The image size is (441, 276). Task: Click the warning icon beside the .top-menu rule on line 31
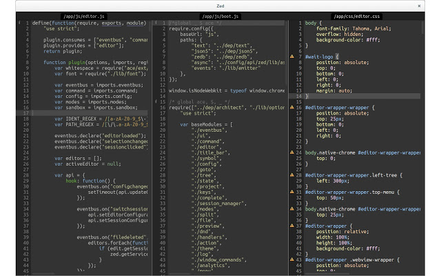point(292,192)
